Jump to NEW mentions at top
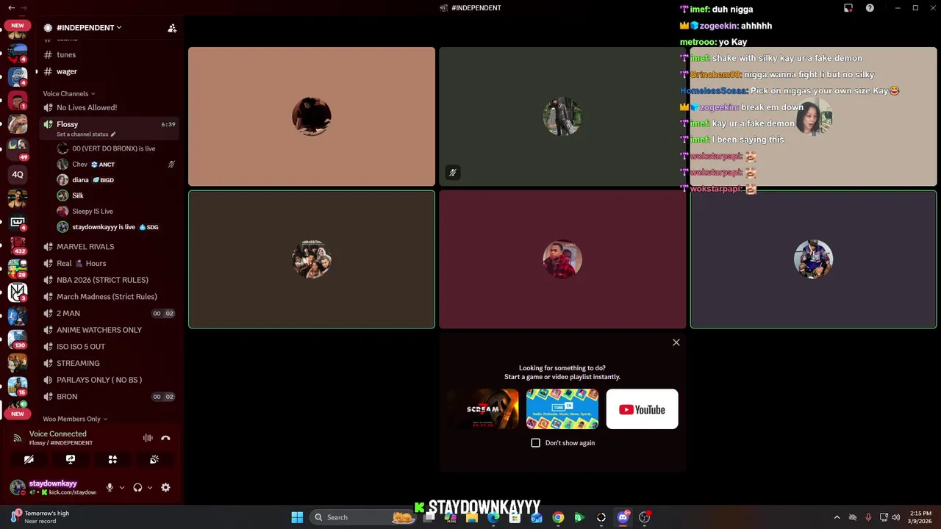The height and width of the screenshot is (529, 941). (18, 26)
